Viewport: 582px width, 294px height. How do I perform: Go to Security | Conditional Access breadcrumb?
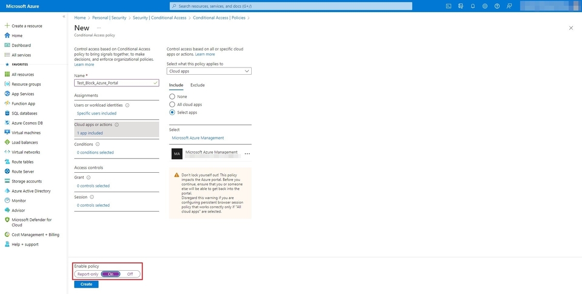160,17
